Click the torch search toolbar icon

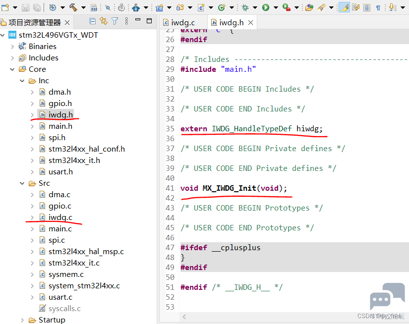point(321,7)
